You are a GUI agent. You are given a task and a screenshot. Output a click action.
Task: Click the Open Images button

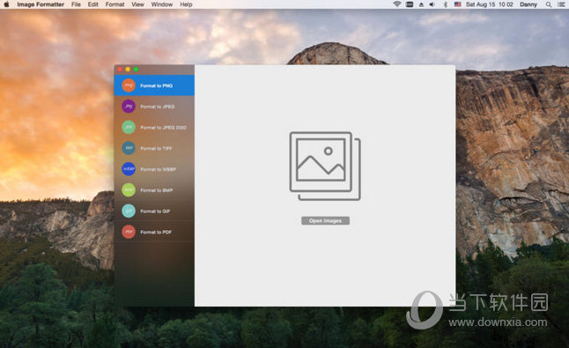tap(325, 220)
